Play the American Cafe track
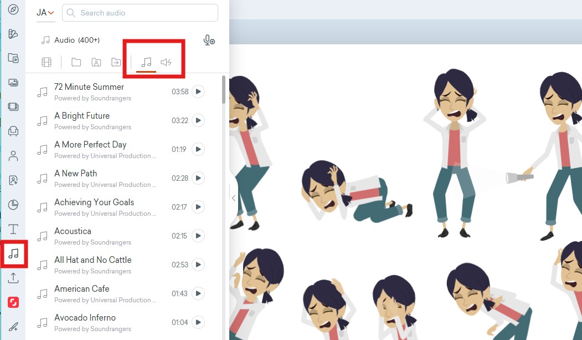 click(198, 293)
